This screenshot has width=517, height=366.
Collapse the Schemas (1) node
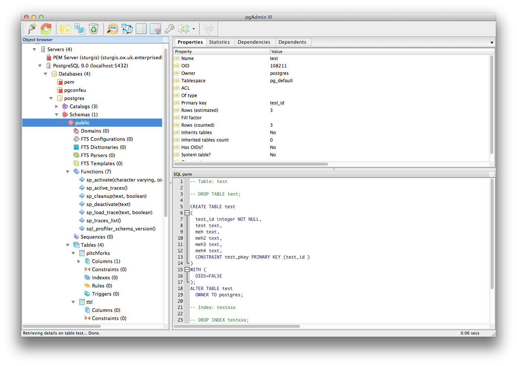57,114
